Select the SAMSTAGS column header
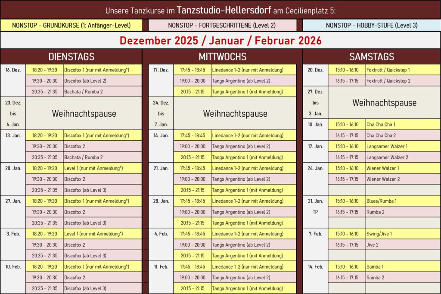This screenshot has width=441, height=294. point(371,57)
